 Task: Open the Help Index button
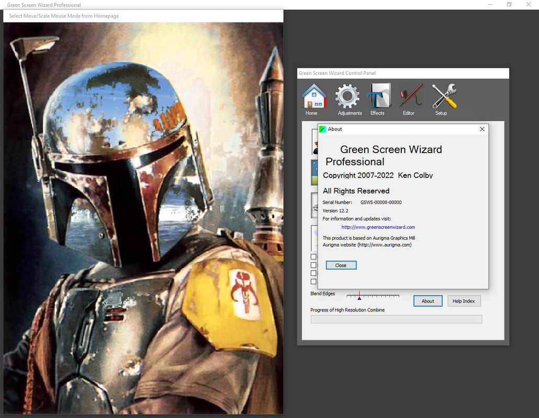[464, 301]
